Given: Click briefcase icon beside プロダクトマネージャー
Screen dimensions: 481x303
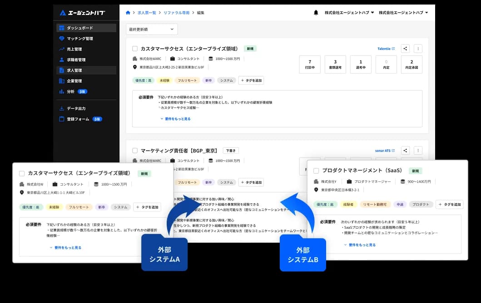Looking at the screenshot, I should pyautogui.click(x=349, y=181).
